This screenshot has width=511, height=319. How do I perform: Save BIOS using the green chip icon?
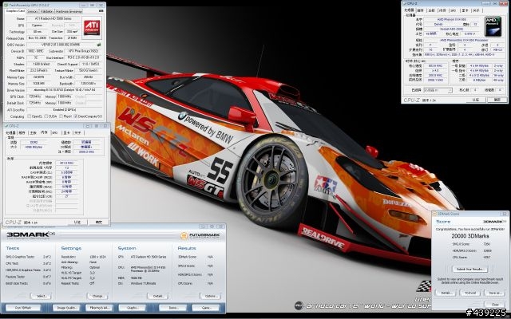99,45
